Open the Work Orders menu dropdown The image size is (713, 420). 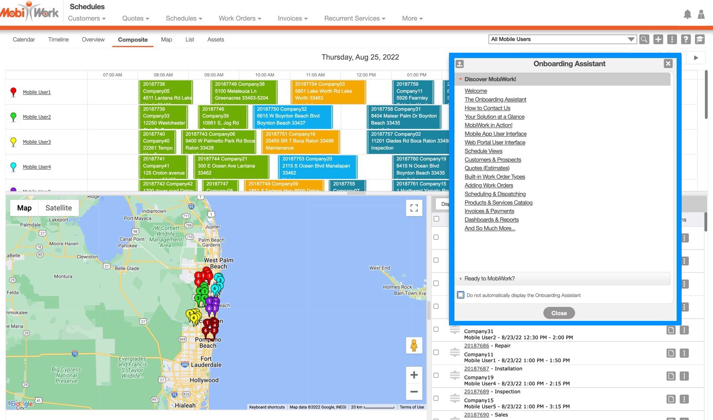239,18
